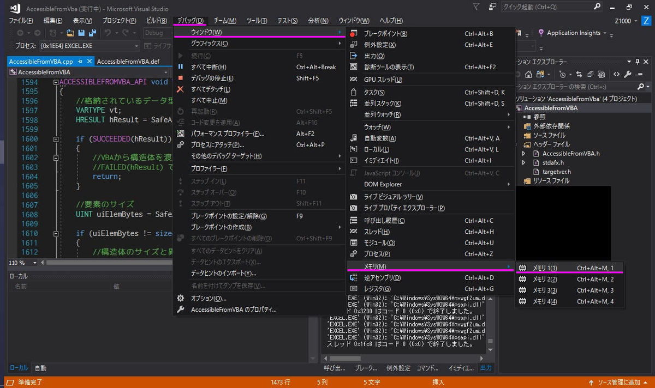This screenshot has height=388, width=655.
Task: Open the 110 % zoom dropdown
Action: tap(35, 263)
